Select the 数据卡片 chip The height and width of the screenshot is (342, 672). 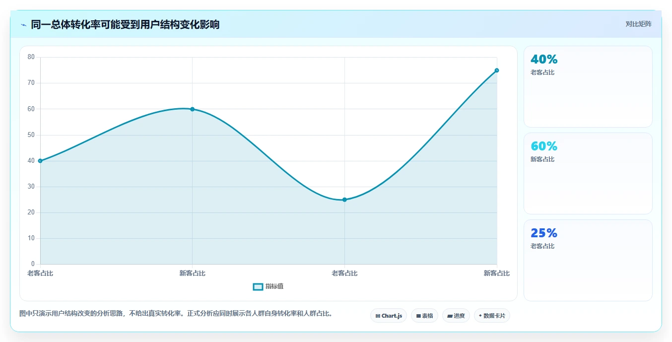(x=492, y=316)
